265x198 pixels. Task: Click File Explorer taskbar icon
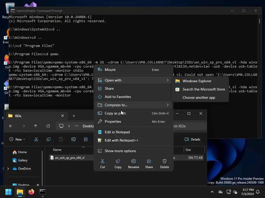click(x=20, y=192)
